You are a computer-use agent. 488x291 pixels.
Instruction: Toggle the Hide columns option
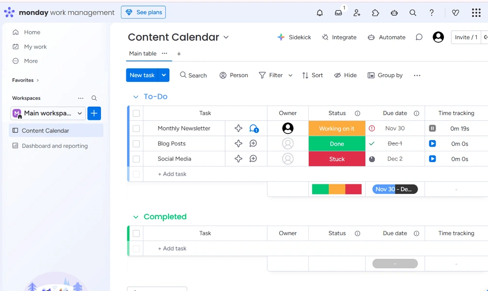[345, 75]
